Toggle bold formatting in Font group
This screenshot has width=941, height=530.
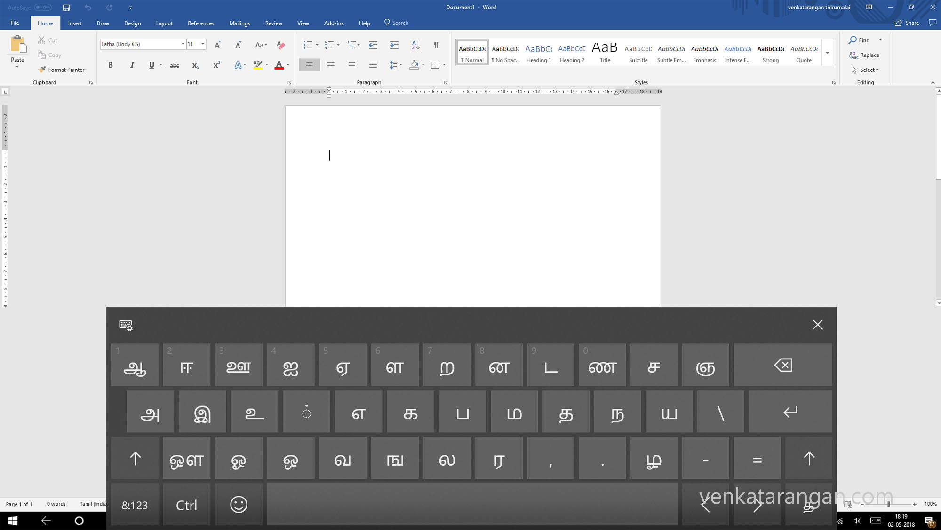click(111, 65)
